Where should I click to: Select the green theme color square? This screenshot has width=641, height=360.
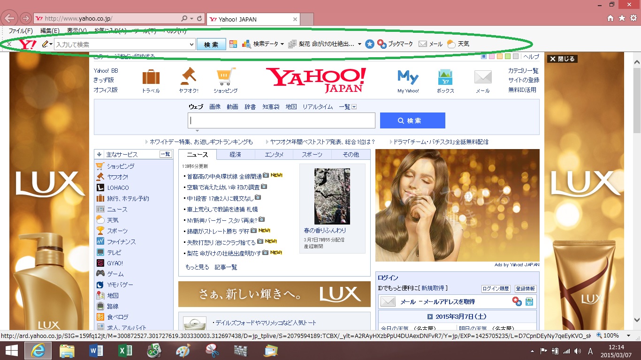point(508,57)
